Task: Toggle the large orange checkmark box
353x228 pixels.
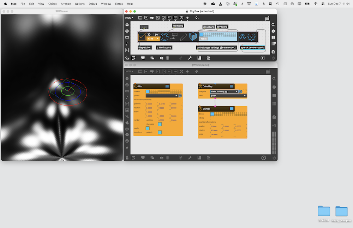Action: click(142, 36)
